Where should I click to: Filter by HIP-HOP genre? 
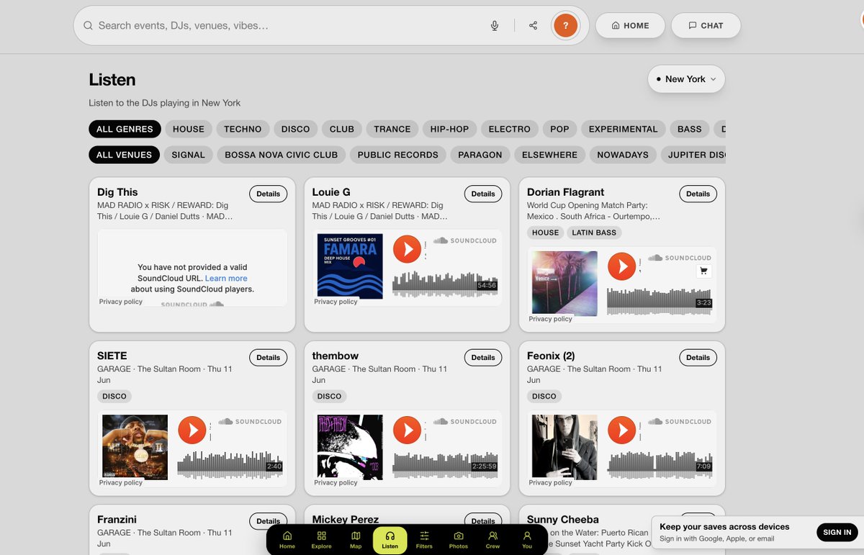(x=449, y=129)
